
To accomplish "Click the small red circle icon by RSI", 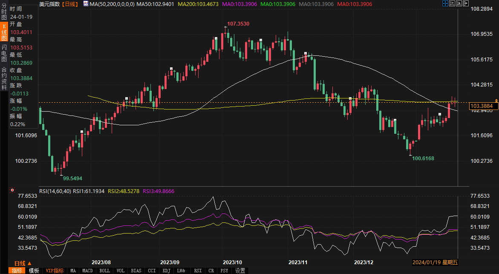I will [x=12, y=190].
